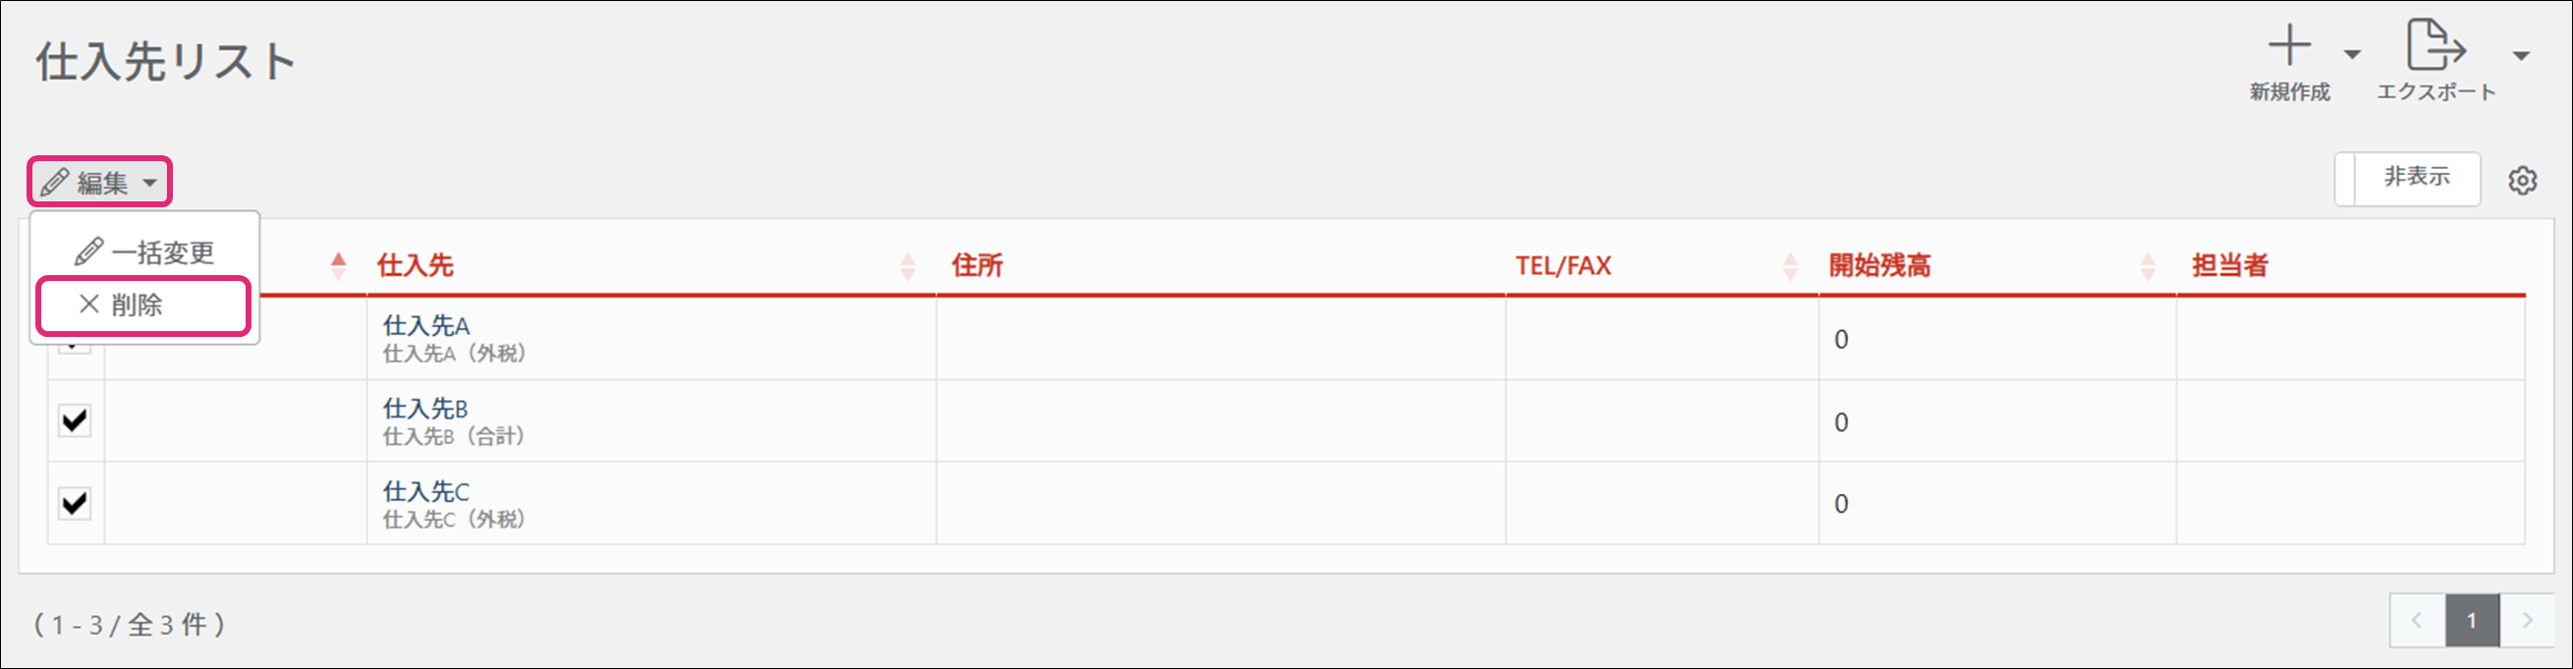Toggle the 非表示 switch
This screenshot has height=669, width=2573.
[2406, 178]
